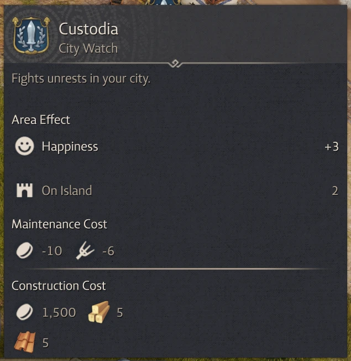Screen dimensions: 351x361
Task: Click the 1,500 coin cost value
Action: [x=59, y=313]
